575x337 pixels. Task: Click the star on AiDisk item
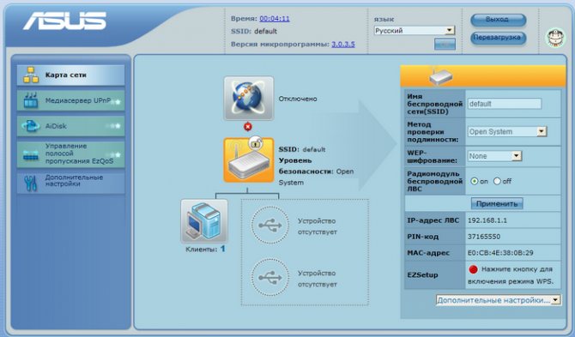click(x=118, y=126)
